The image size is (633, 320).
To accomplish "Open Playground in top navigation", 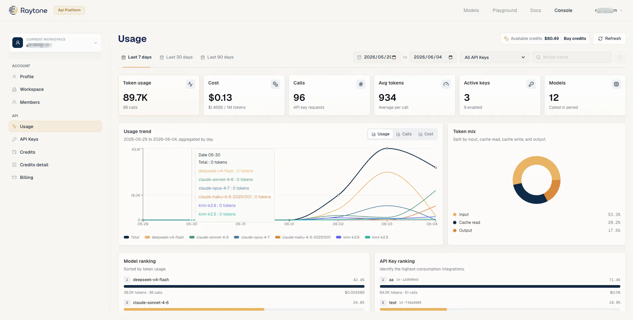I will (x=505, y=10).
